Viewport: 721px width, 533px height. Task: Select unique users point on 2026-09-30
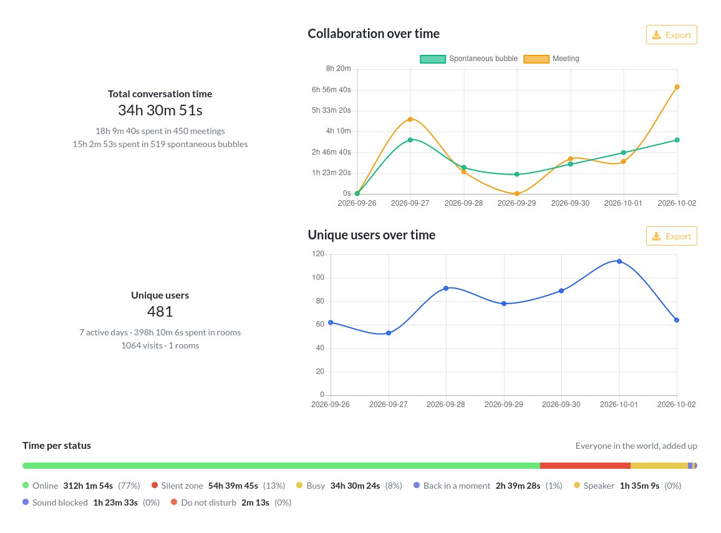tap(561, 291)
